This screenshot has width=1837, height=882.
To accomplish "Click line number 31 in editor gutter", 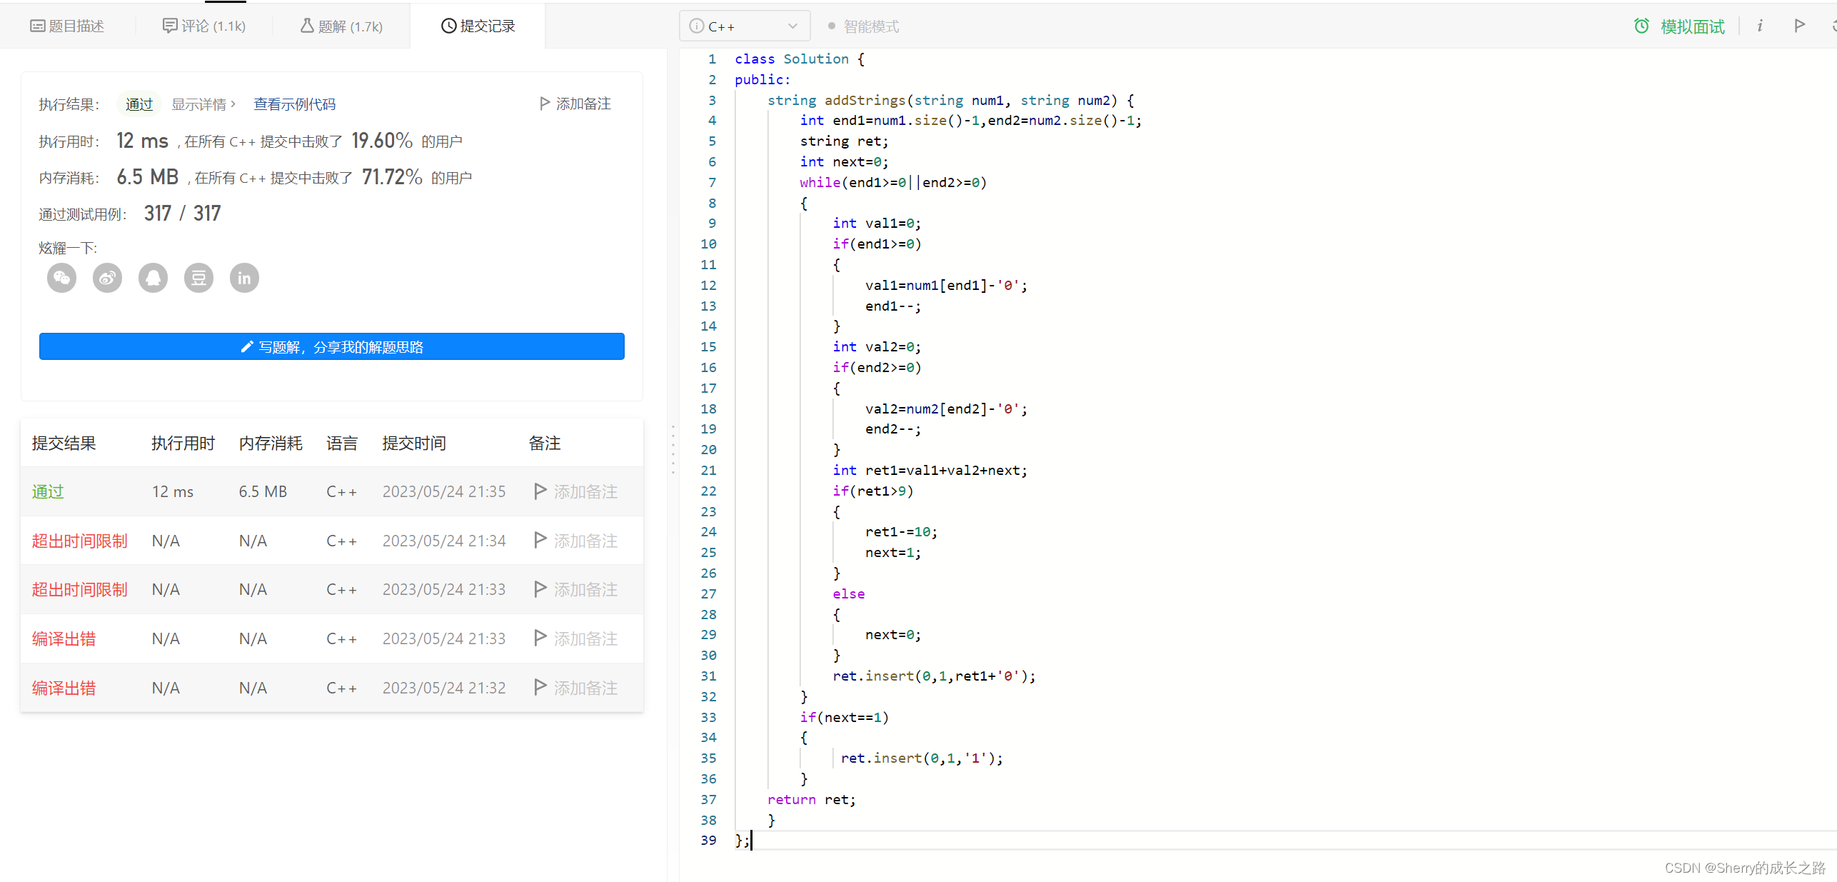I will point(708,676).
